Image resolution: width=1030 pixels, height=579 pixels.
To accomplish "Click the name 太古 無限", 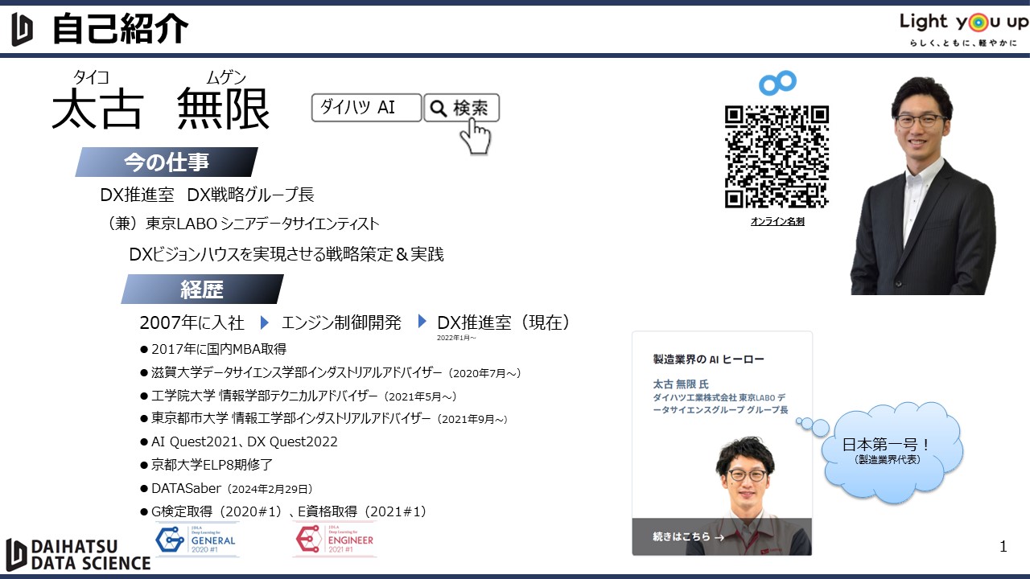I will click(161, 109).
